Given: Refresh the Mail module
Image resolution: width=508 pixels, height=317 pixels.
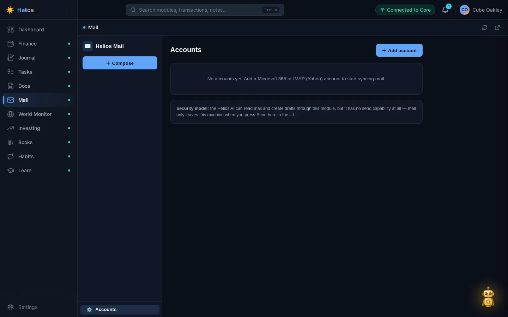Looking at the screenshot, I should [485, 27].
